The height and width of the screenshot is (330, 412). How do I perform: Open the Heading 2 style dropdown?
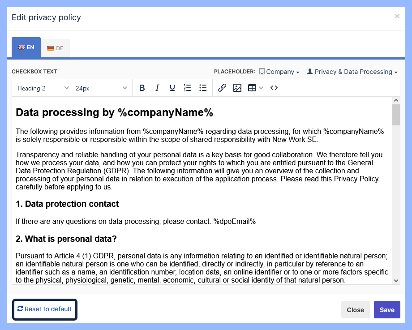coord(43,88)
